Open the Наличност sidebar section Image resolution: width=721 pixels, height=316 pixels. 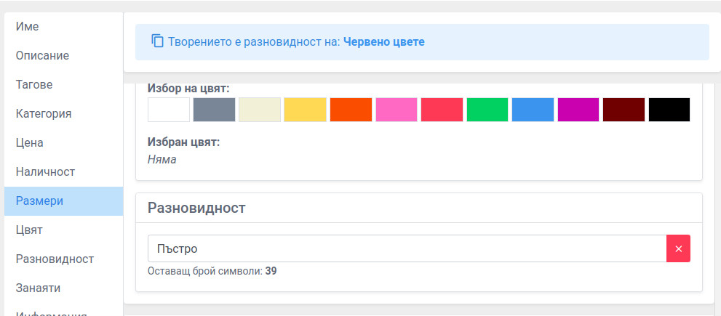(x=45, y=171)
